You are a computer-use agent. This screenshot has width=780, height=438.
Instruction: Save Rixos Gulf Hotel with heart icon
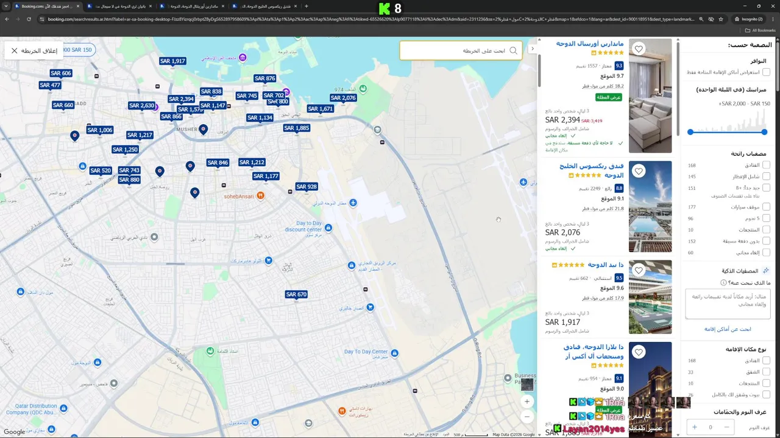point(639,171)
